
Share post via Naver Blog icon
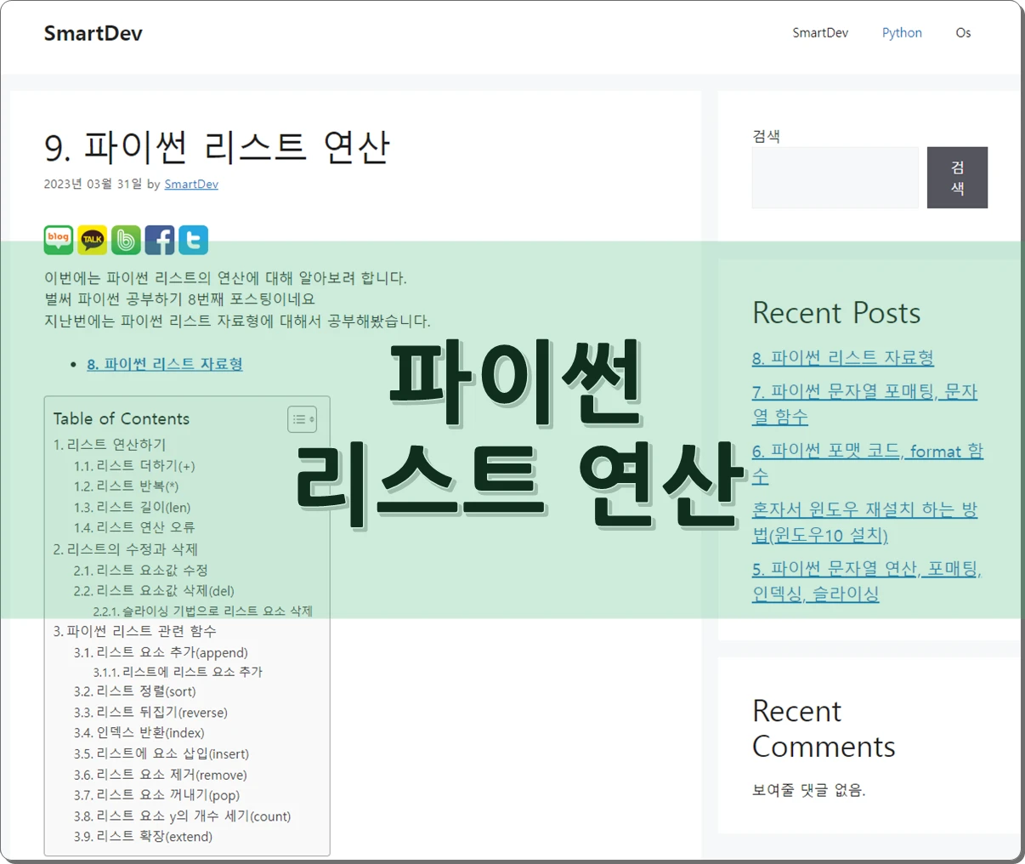(58, 240)
